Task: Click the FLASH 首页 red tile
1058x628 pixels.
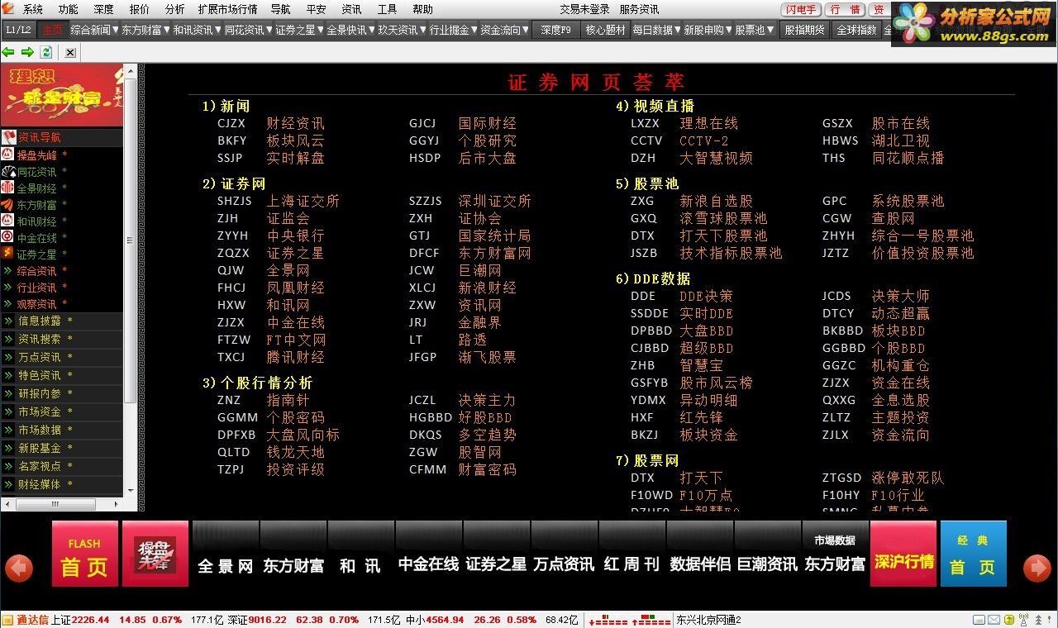Action: coord(84,554)
